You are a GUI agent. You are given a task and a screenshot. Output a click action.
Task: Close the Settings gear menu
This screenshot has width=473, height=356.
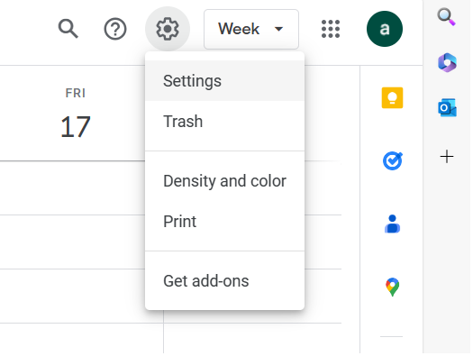[168, 29]
